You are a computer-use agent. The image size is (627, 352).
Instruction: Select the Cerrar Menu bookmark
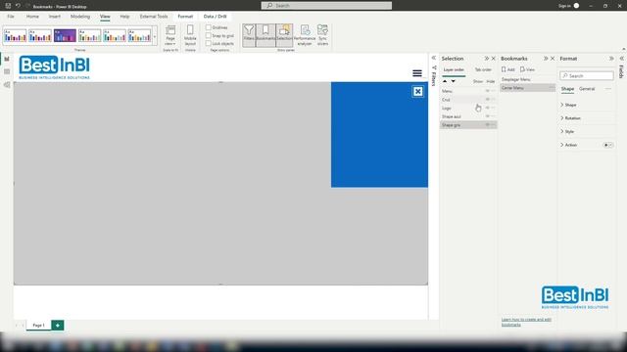pos(527,88)
